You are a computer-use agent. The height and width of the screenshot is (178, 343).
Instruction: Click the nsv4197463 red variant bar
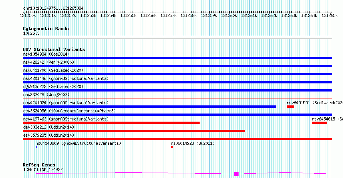tap(111, 123)
